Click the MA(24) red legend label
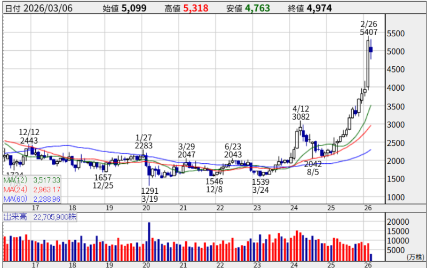Screen dimensions: 427x268 pos(31,190)
